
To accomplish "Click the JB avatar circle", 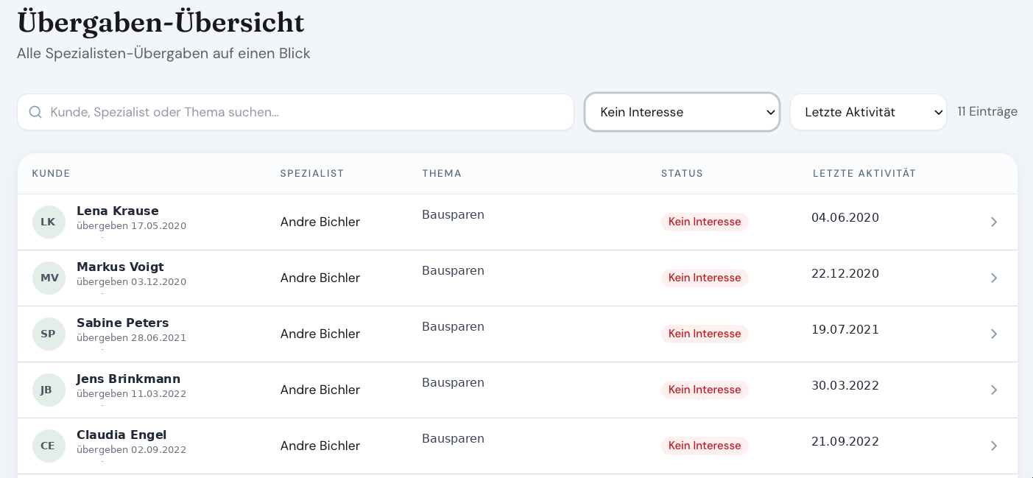I will (x=49, y=390).
